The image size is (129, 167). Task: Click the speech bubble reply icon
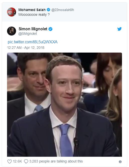click(26, 161)
